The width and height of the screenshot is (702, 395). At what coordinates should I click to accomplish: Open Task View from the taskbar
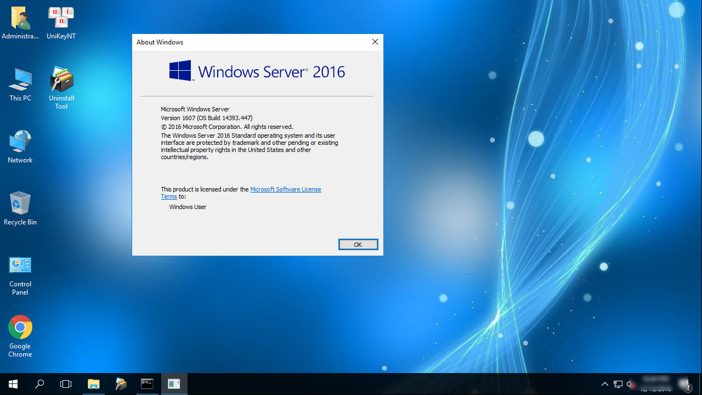pos(65,383)
